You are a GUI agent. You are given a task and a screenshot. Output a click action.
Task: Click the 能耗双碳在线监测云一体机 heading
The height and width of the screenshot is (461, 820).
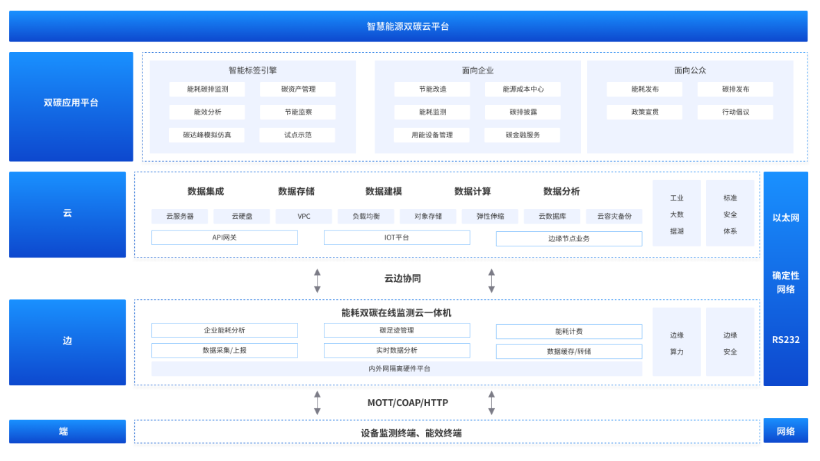[396, 313]
